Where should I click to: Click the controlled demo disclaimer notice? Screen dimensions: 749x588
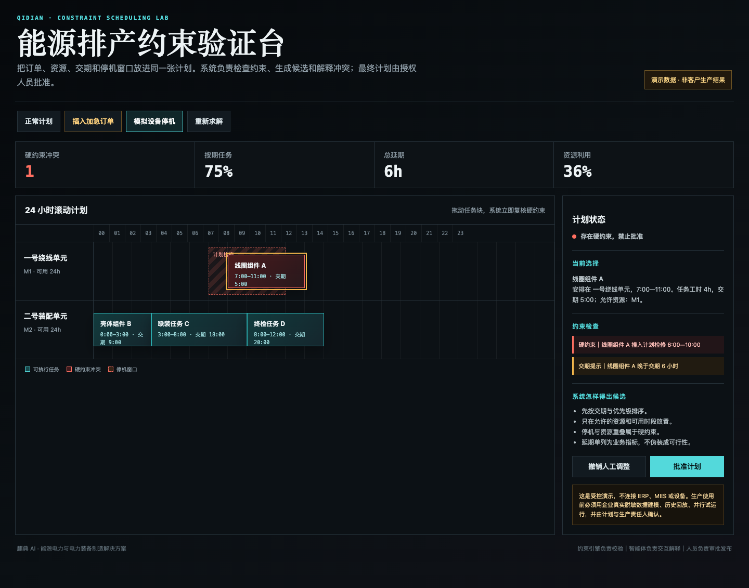pyautogui.click(x=648, y=505)
